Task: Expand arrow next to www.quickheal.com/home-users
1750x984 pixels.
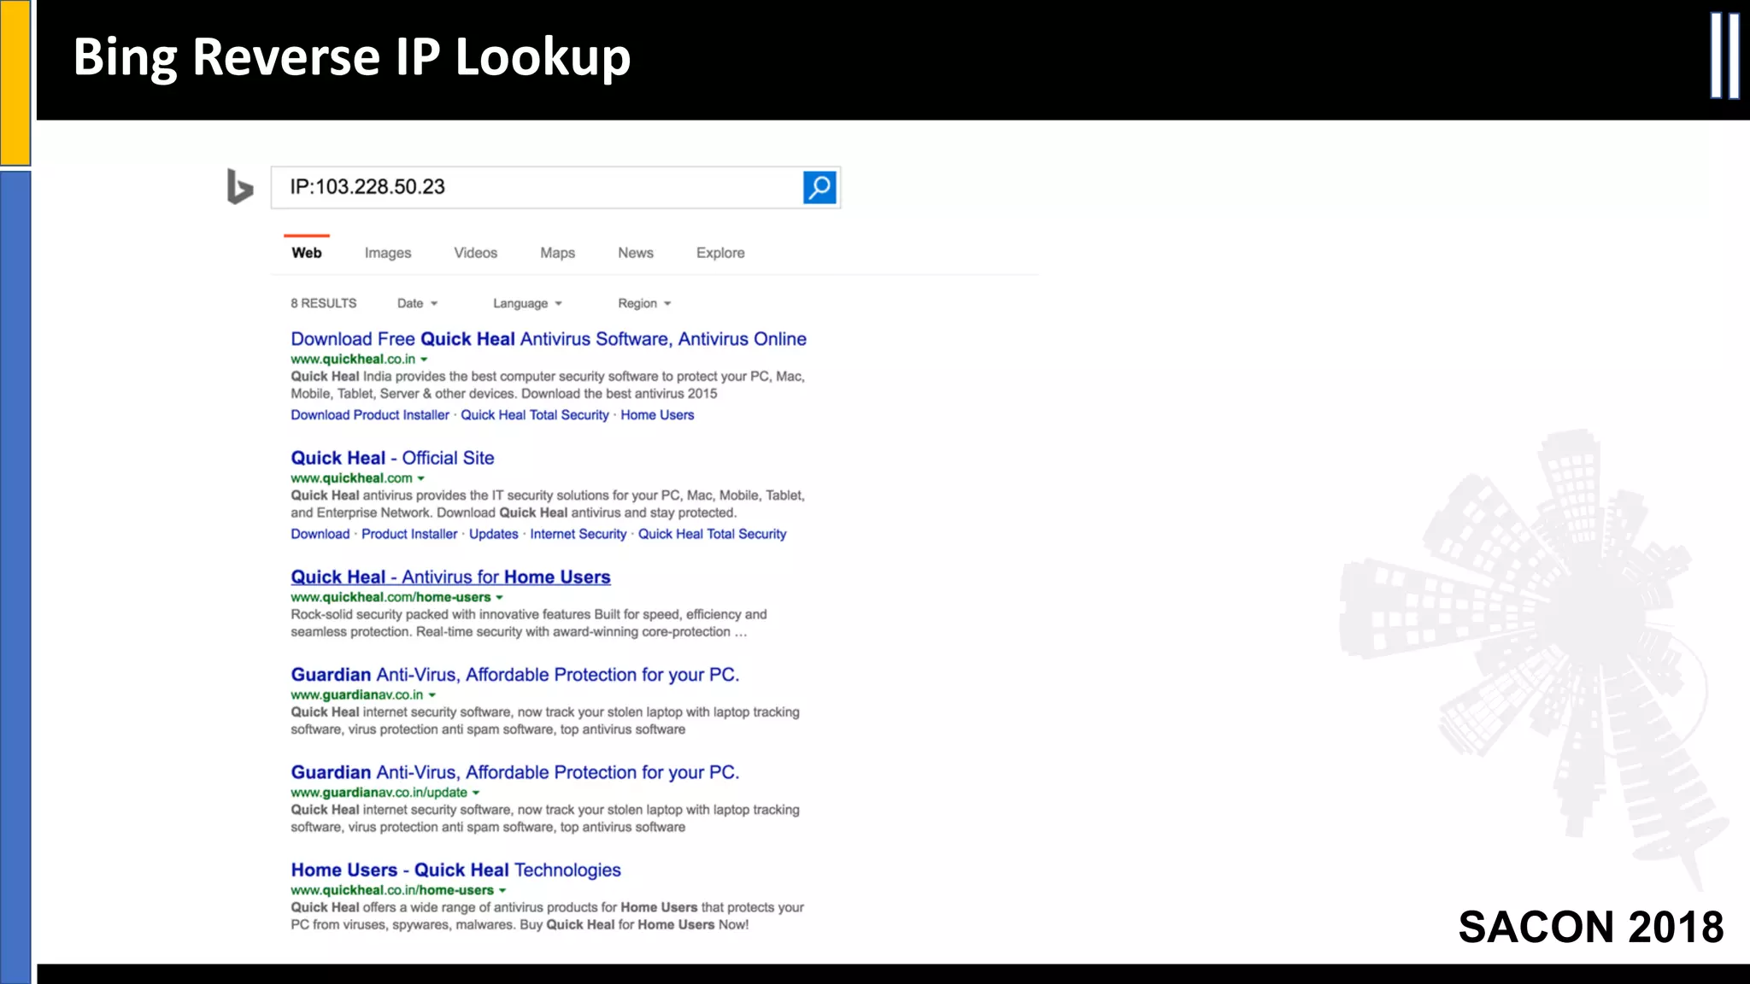Action: click(499, 598)
